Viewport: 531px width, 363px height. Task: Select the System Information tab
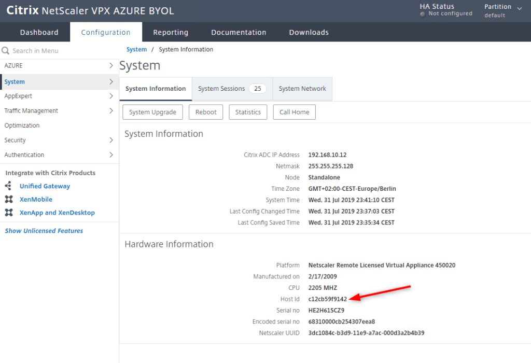tap(156, 89)
